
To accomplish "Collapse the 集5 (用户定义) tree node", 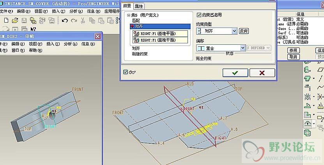I will [x=129, y=15].
